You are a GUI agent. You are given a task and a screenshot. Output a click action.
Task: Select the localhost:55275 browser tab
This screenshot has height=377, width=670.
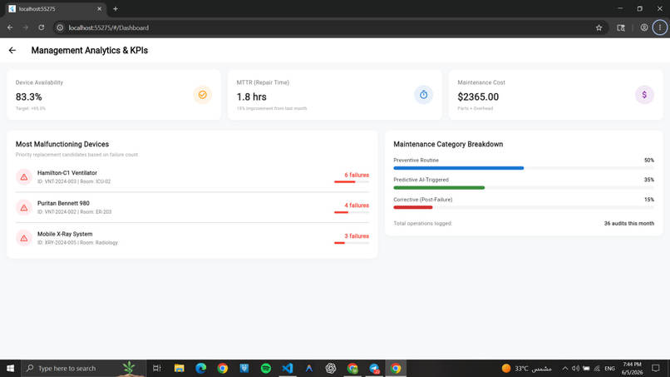coord(56,8)
